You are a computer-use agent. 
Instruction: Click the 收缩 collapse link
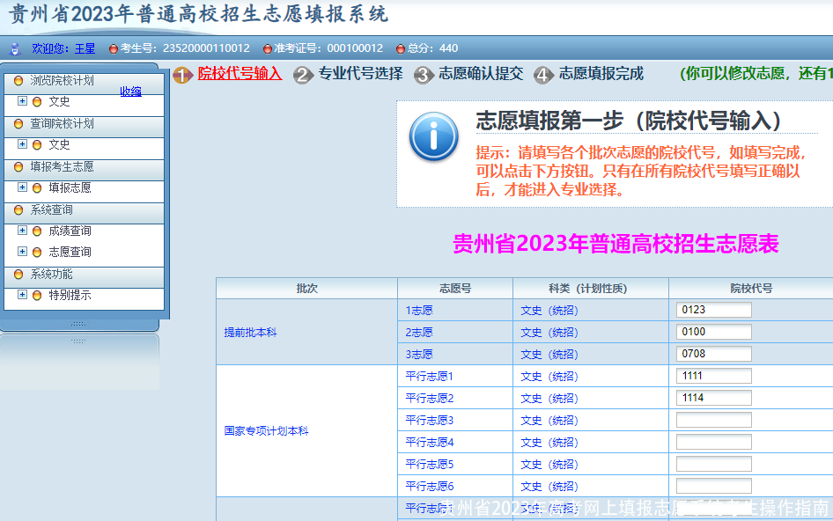coord(130,92)
